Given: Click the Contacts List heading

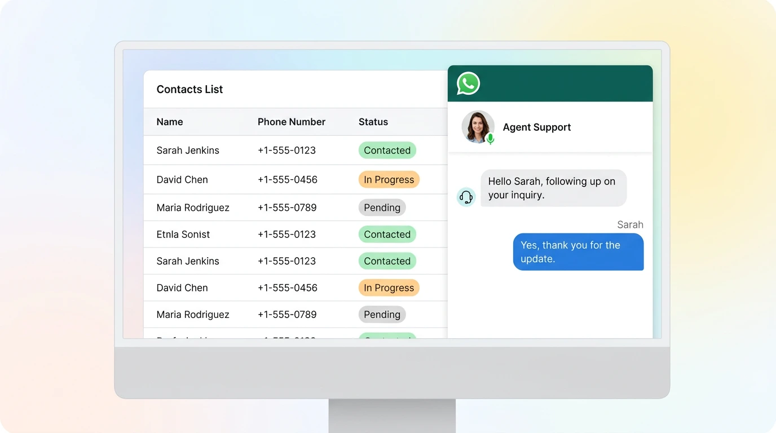Looking at the screenshot, I should click(189, 89).
